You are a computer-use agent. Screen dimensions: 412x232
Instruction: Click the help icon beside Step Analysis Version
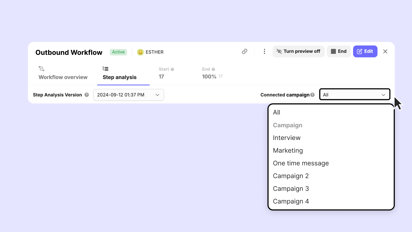click(x=87, y=95)
